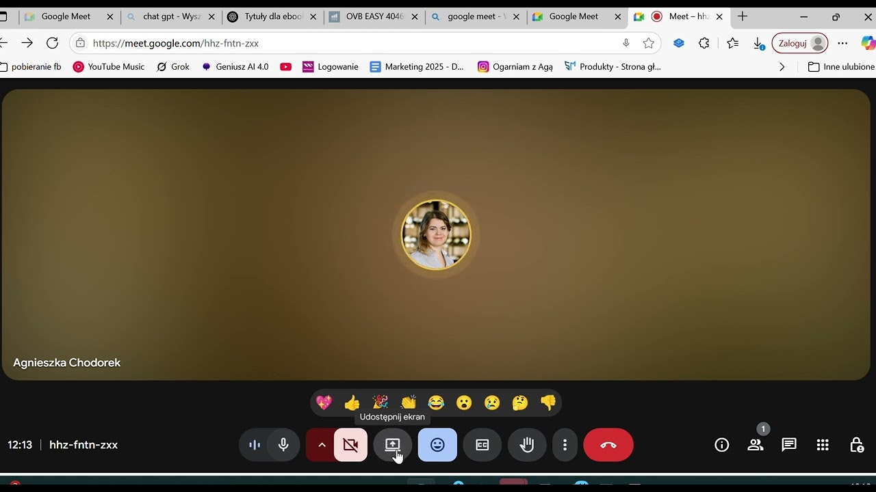This screenshot has height=492, width=876.
Task: Reload the current page
Action: tap(52, 43)
